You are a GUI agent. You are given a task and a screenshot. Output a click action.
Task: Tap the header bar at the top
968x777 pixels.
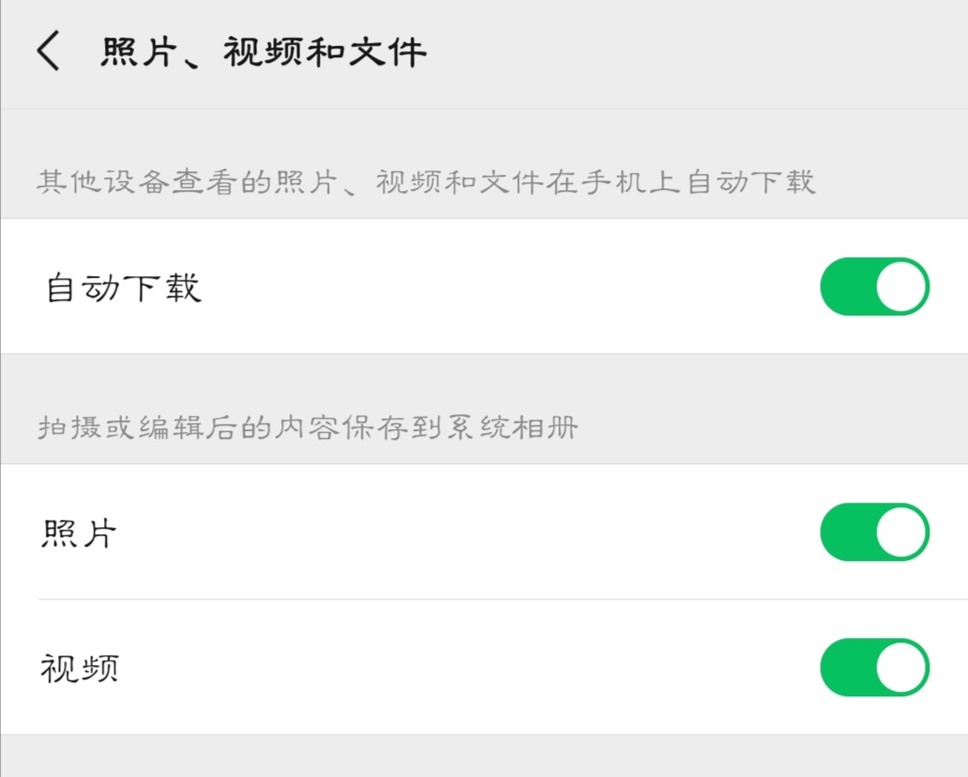(484, 51)
